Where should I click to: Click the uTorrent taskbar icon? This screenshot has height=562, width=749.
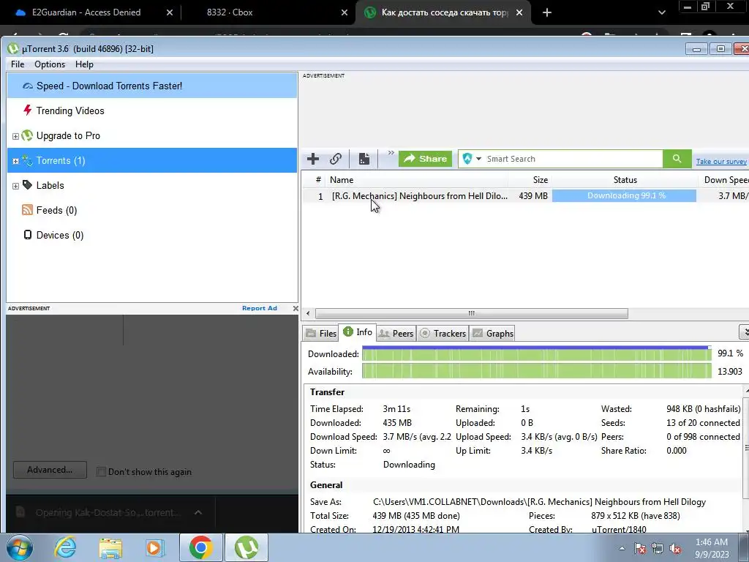[x=246, y=547]
